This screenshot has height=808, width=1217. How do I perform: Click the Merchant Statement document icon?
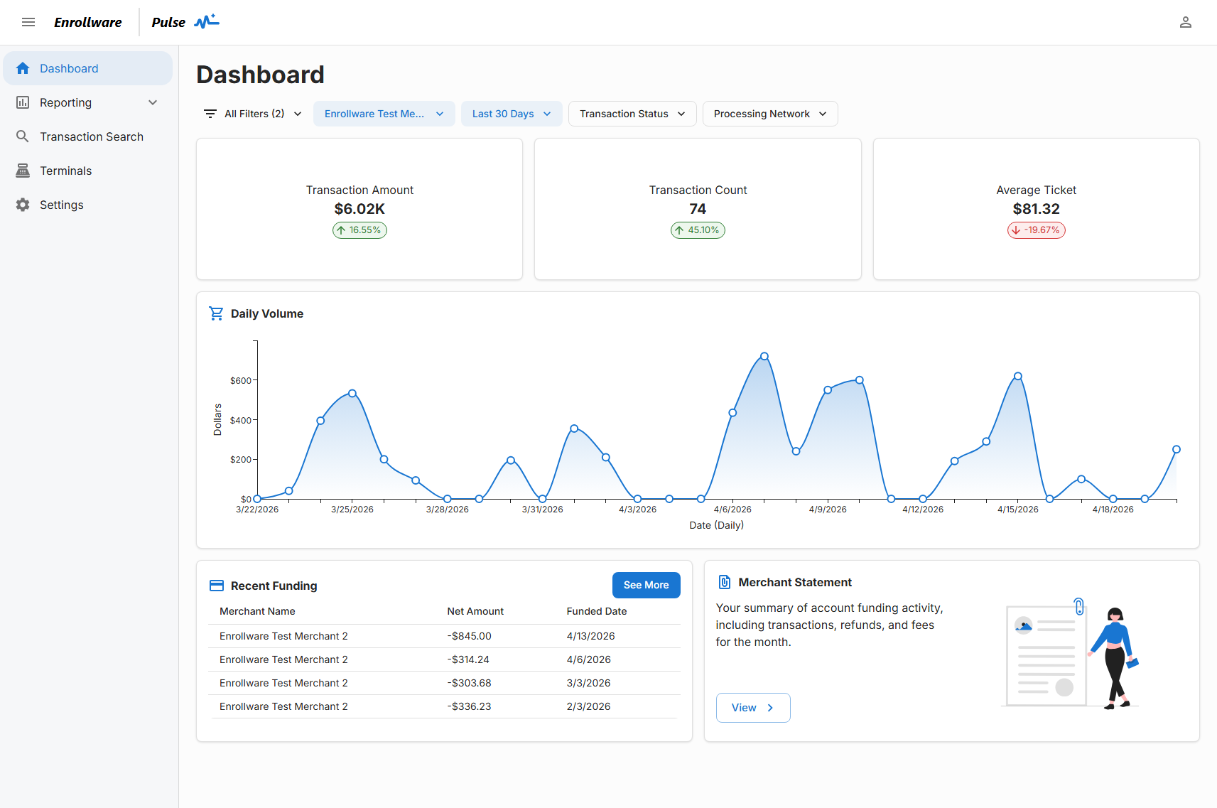724,582
